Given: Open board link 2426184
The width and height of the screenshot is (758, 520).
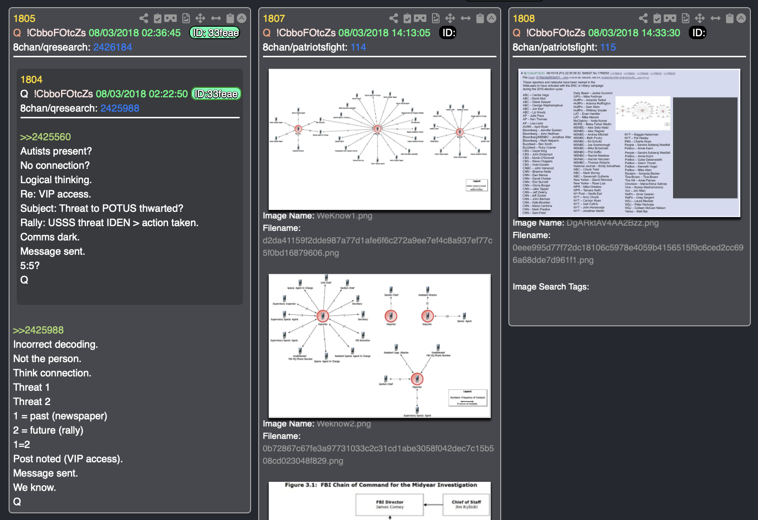Looking at the screenshot, I should click(x=113, y=47).
